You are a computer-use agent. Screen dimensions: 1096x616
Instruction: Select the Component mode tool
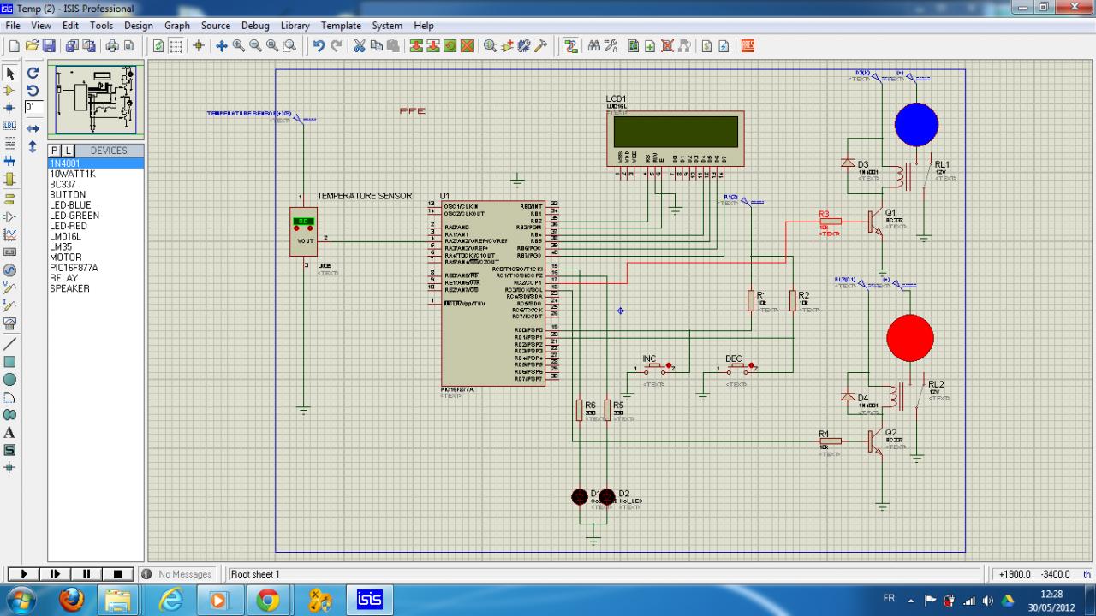pos(10,90)
